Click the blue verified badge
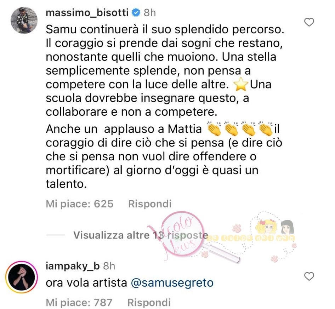The image size is (335, 309). pyautogui.click(x=136, y=13)
